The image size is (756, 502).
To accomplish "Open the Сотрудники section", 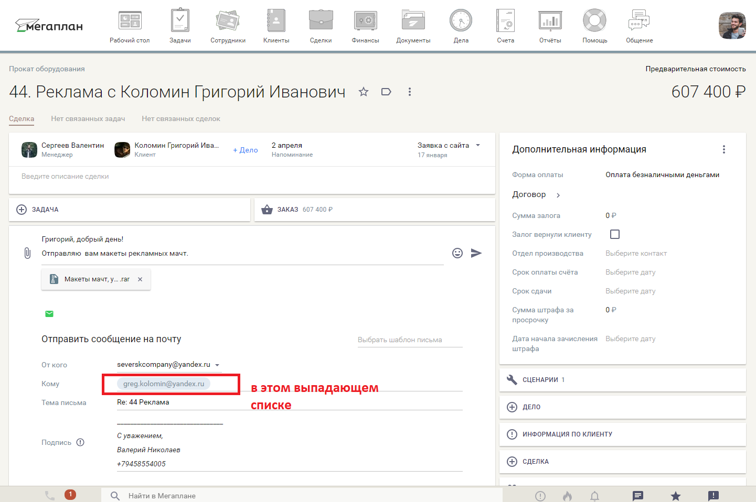I will pos(228,26).
